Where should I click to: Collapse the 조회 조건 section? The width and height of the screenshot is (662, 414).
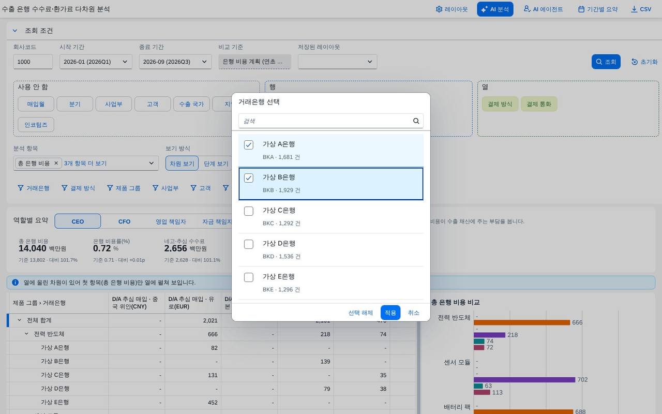point(15,31)
